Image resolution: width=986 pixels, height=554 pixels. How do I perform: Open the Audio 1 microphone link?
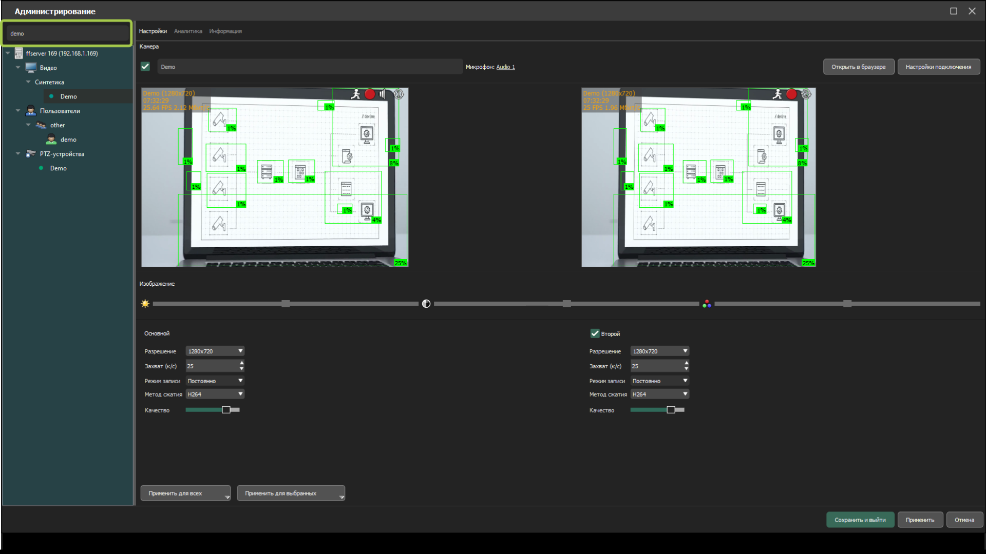pyautogui.click(x=505, y=67)
